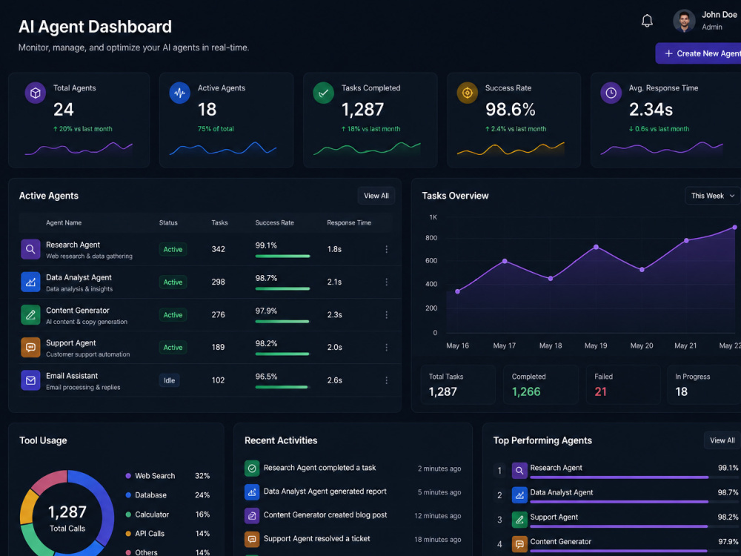741x556 pixels.
Task: Click Email Assistant envelope icon
Action: click(x=30, y=380)
